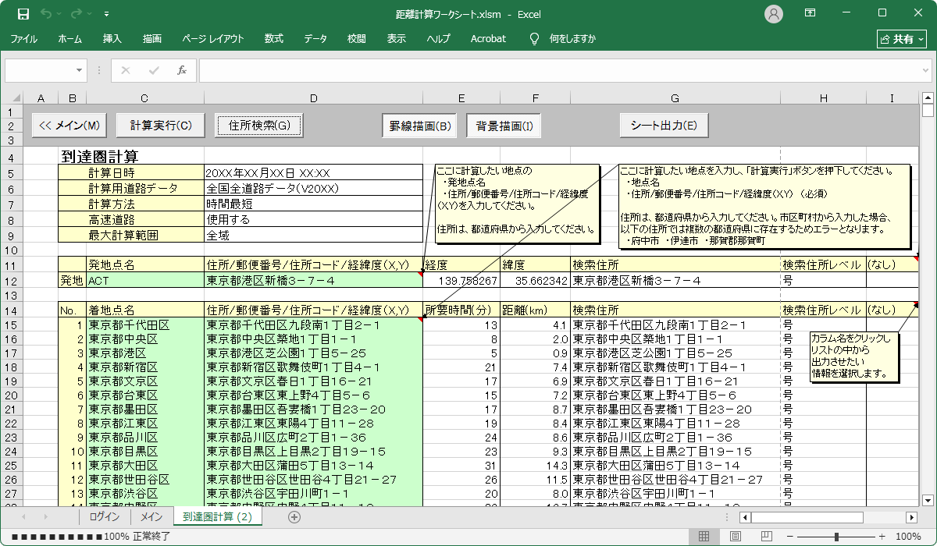Expand the Name Box dropdown arrow
This screenshot has width=937, height=546.
coord(80,70)
